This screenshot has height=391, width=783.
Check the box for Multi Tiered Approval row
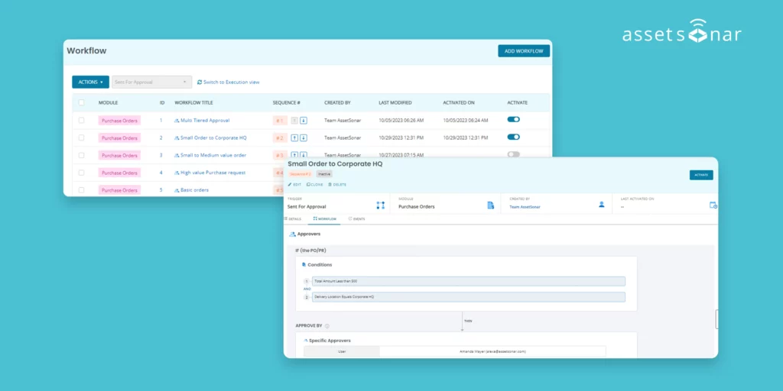point(82,120)
